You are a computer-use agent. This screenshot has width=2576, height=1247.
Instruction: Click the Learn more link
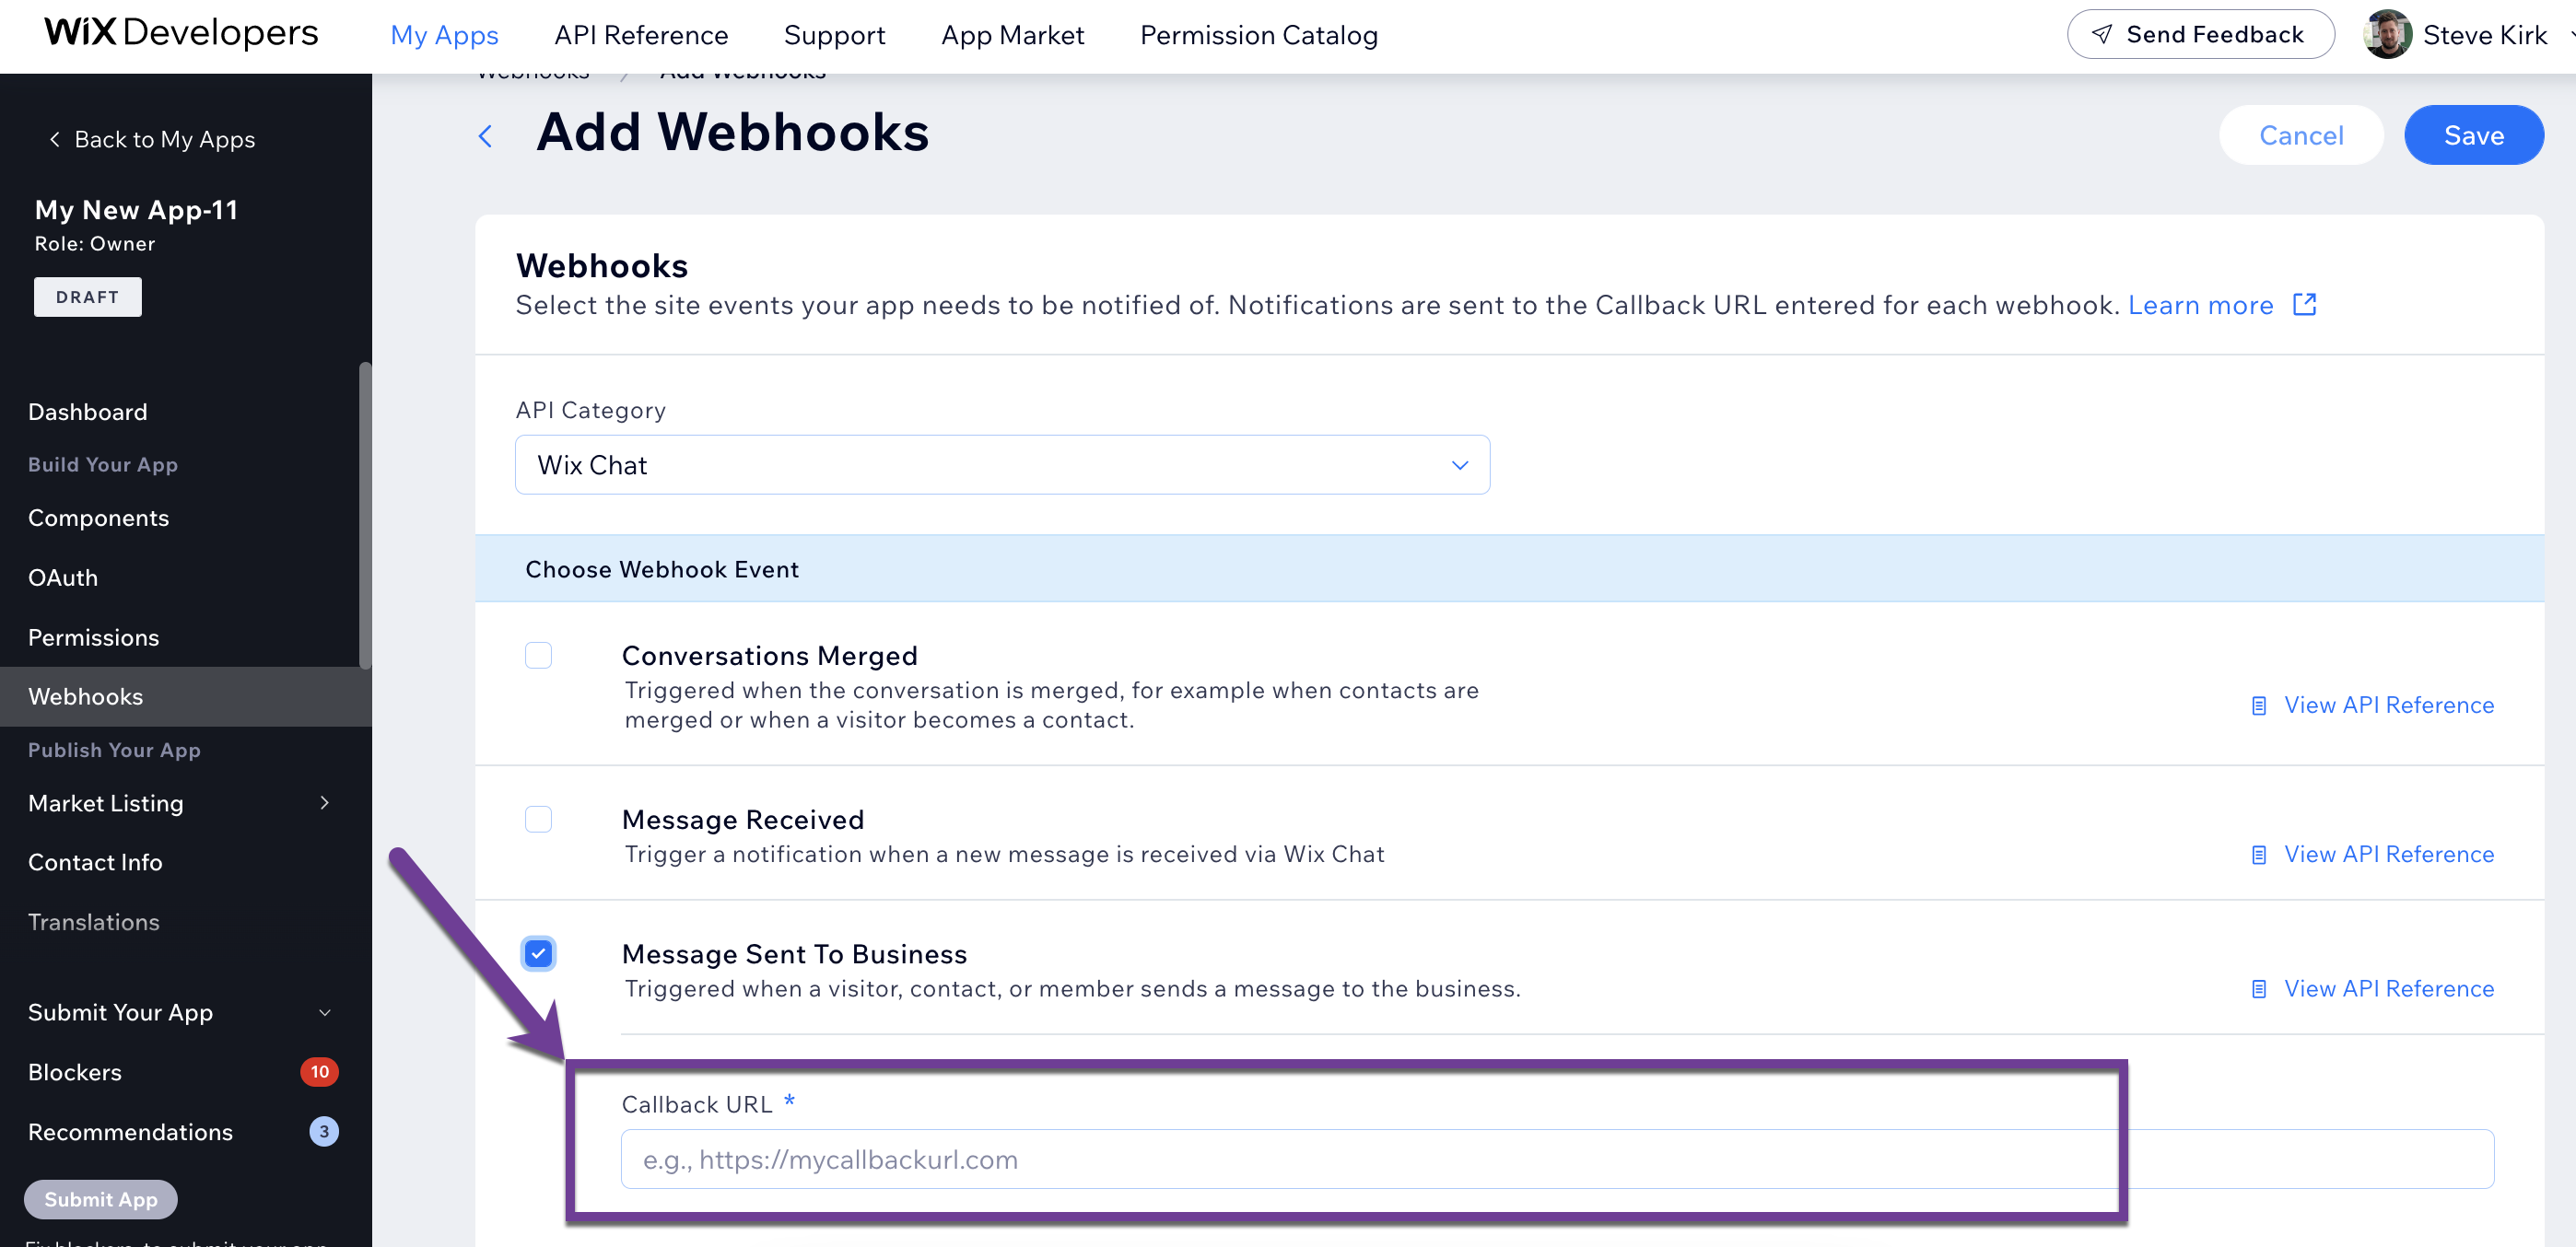(x=2200, y=305)
